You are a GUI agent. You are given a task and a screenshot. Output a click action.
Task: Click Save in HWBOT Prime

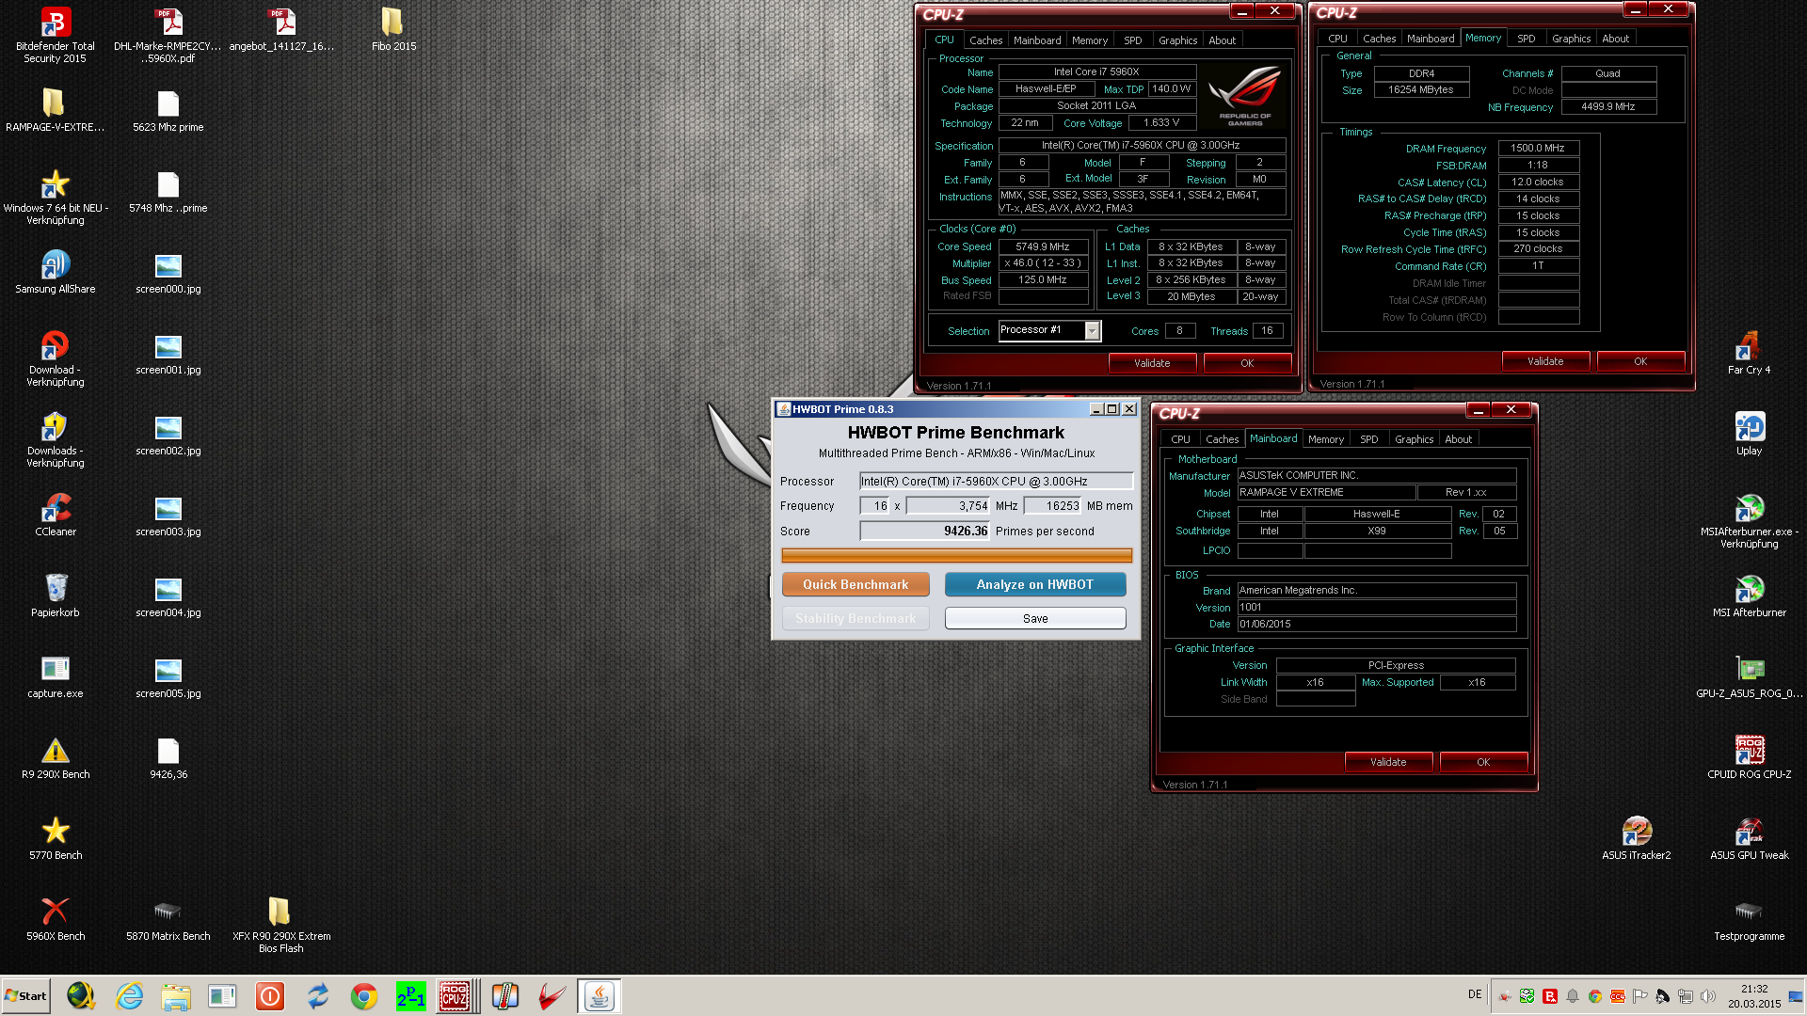tap(1035, 618)
